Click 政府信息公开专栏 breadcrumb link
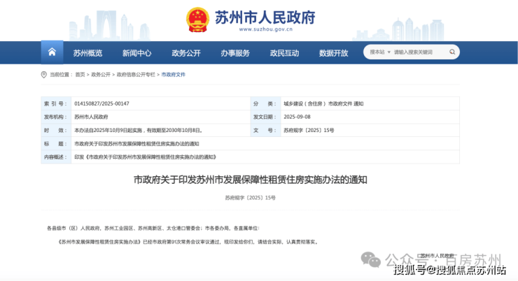Image resolution: width=518 pixels, height=281 pixels. 136,74
